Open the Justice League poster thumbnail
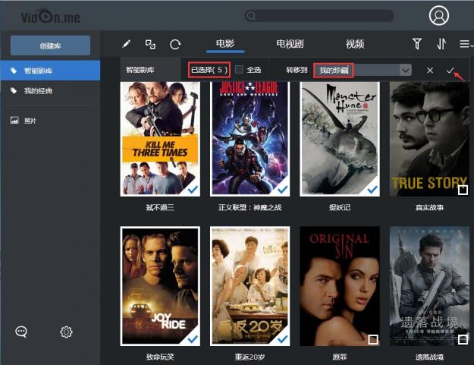The width and height of the screenshot is (474, 365). [250, 139]
